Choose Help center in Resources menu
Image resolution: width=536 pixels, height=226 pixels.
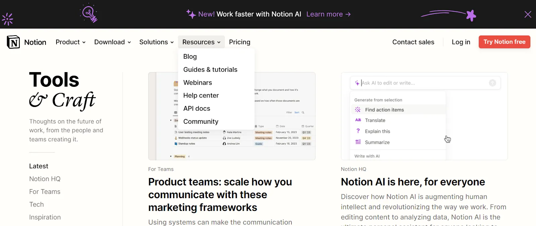click(x=201, y=95)
